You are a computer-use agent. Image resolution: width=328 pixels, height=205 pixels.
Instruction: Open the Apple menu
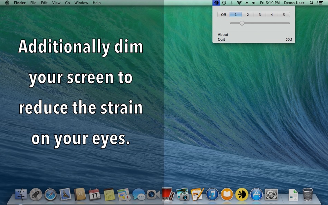6,3
